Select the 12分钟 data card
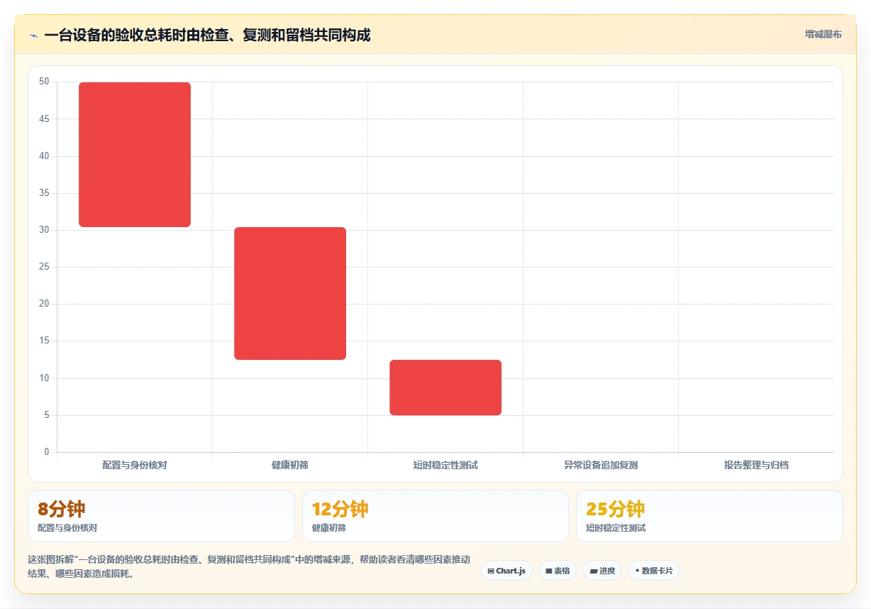Image resolution: width=871 pixels, height=609 pixels. tap(435, 516)
